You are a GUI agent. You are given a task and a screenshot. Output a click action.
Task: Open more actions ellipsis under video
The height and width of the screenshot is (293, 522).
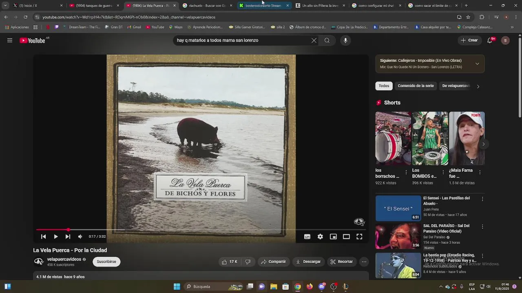point(364,262)
